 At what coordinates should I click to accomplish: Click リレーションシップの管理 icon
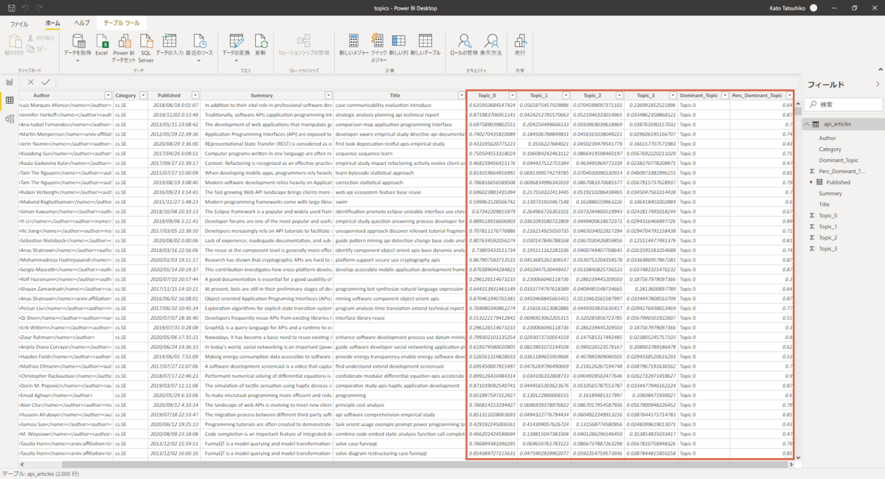pyautogui.click(x=303, y=41)
